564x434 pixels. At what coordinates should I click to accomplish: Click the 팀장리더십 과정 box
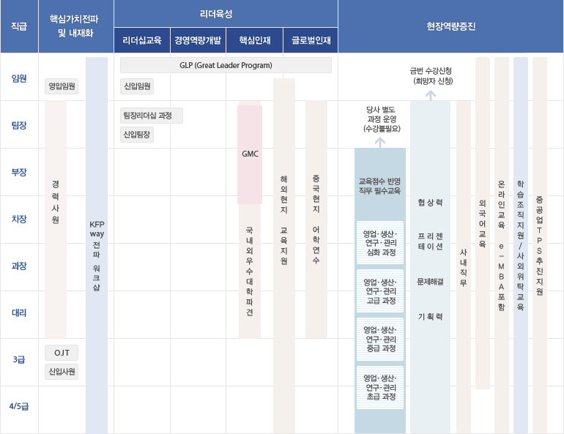[x=152, y=115]
